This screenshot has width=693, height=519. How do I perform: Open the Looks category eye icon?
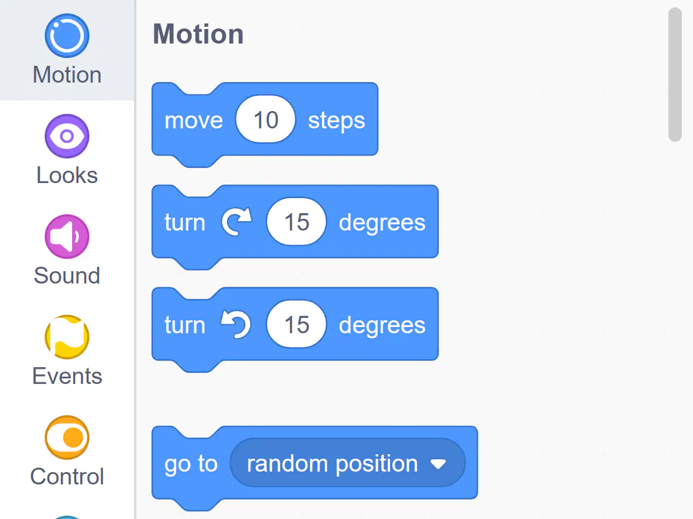67,136
